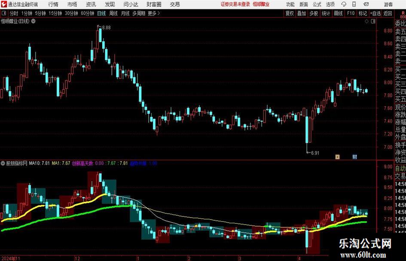Switch to the 分时 period tab
Screen dimensions: 406x261
pos(14,13)
